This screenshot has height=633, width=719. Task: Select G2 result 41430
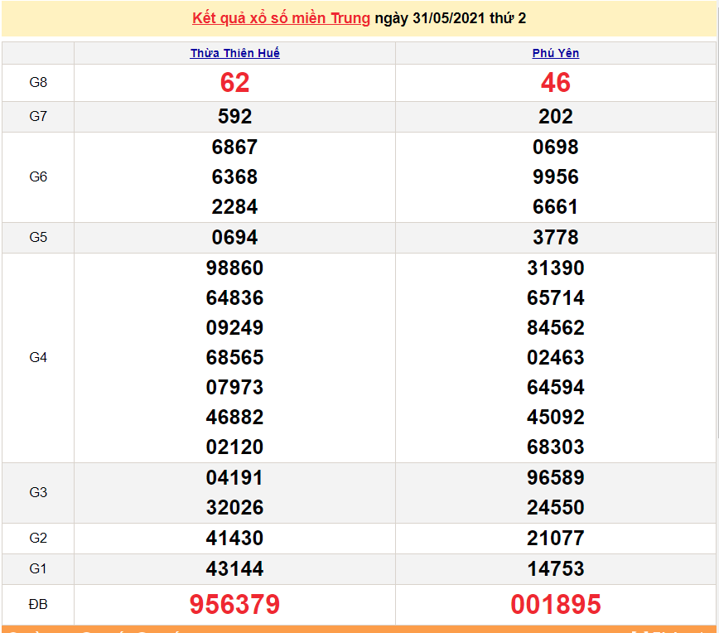tap(235, 539)
